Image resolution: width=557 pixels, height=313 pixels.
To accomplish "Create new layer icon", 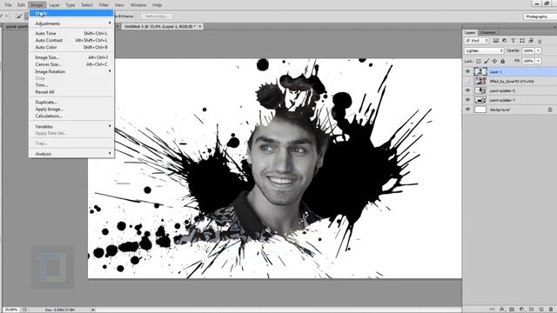I will [541, 310].
